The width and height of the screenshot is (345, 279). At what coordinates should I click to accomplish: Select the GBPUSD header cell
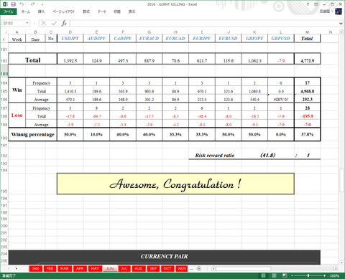[281, 39]
